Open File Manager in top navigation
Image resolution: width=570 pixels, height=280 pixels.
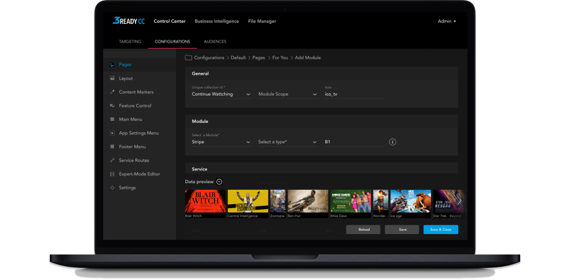coord(262,21)
